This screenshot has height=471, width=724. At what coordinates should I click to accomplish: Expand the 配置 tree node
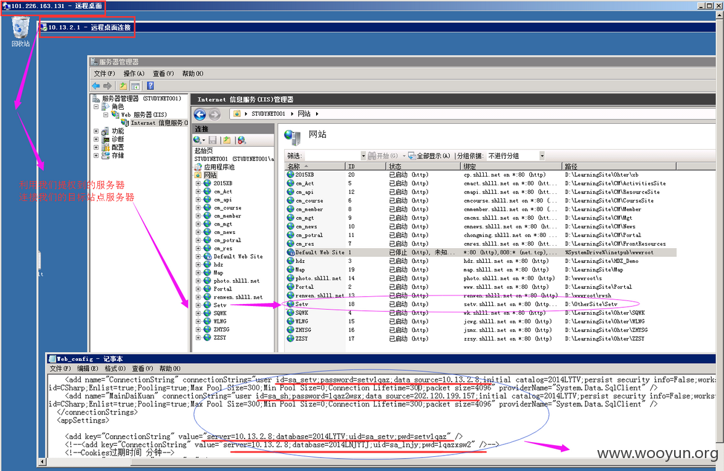[x=97, y=148]
